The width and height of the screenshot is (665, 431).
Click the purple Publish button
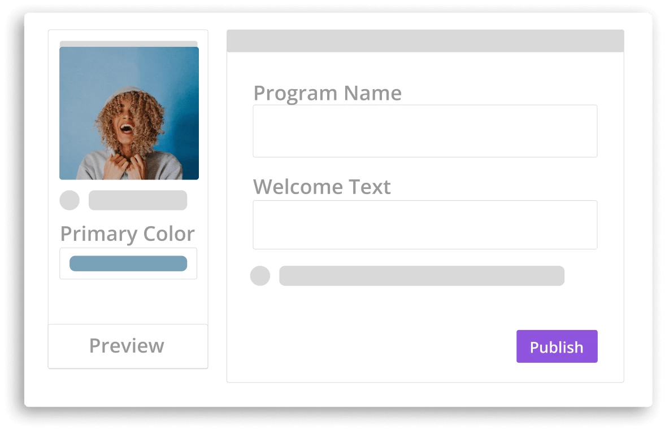point(557,346)
